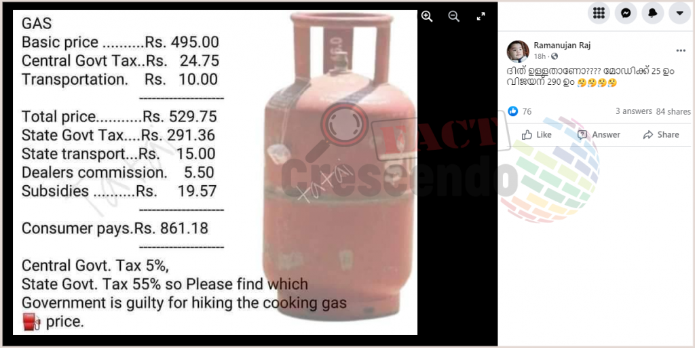Screen dimensions: 695x348
Task: Enter fullscreen photo view
Action: tap(481, 16)
